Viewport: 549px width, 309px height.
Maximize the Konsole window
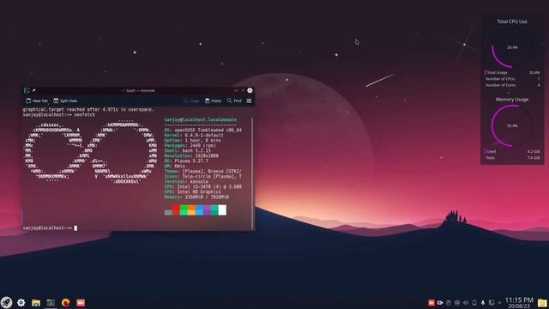click(243, 90)
